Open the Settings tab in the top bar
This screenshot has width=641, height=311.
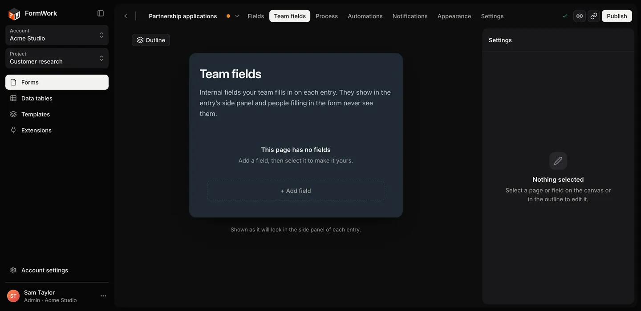pos(492,16)
